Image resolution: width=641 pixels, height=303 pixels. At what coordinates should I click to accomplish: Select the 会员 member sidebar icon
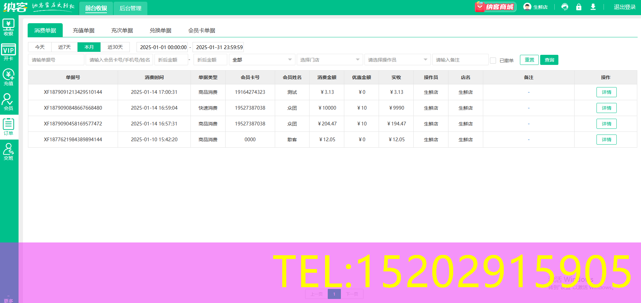[x=8, y=102]
